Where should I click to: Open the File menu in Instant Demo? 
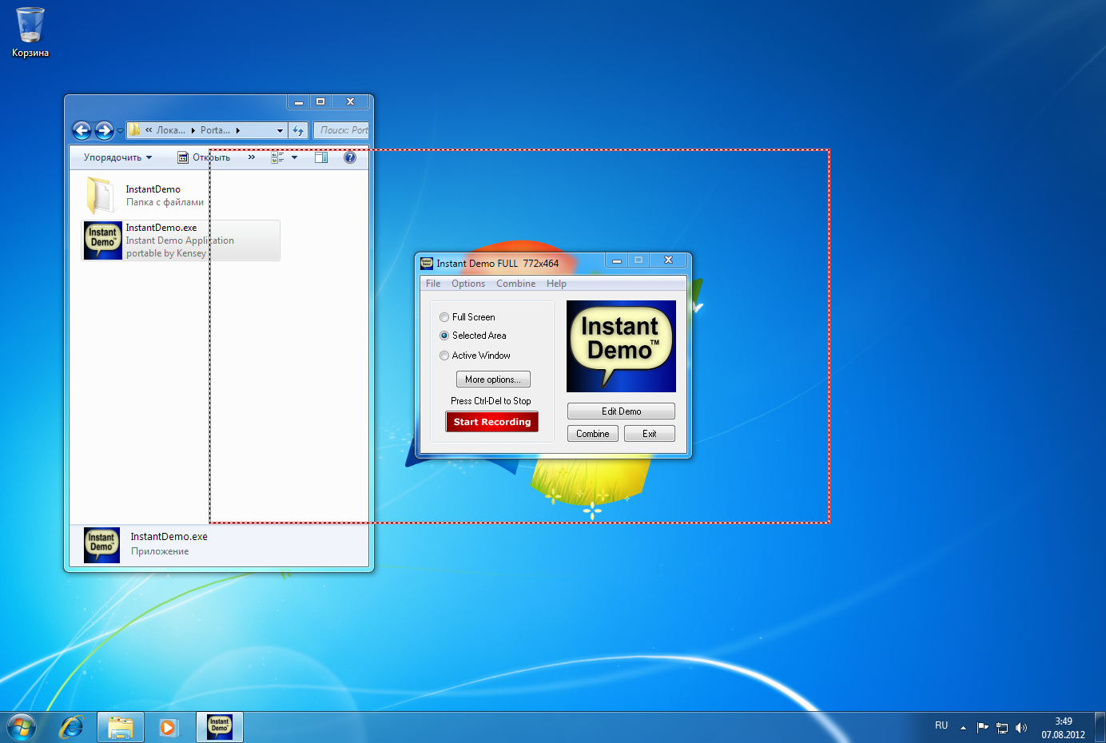[433, 284]
